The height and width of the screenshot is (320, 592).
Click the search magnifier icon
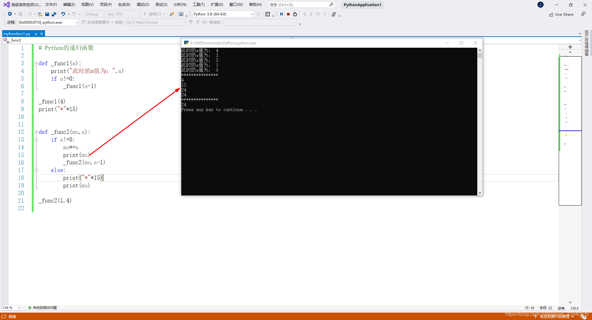tap(331, 5)
